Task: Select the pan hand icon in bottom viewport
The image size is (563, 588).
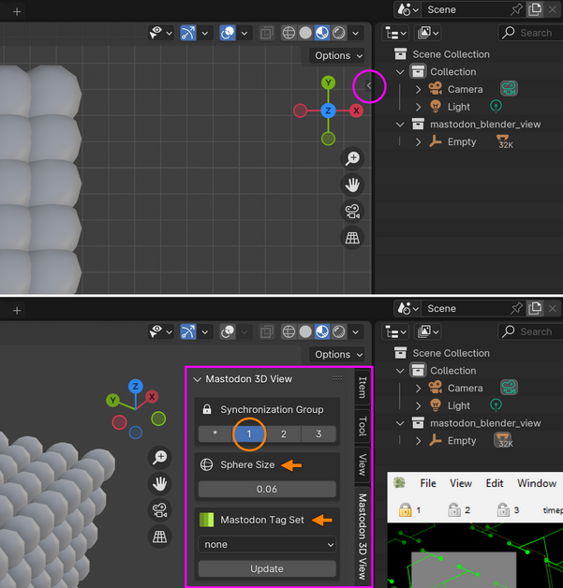Action: tap(160, 484)
